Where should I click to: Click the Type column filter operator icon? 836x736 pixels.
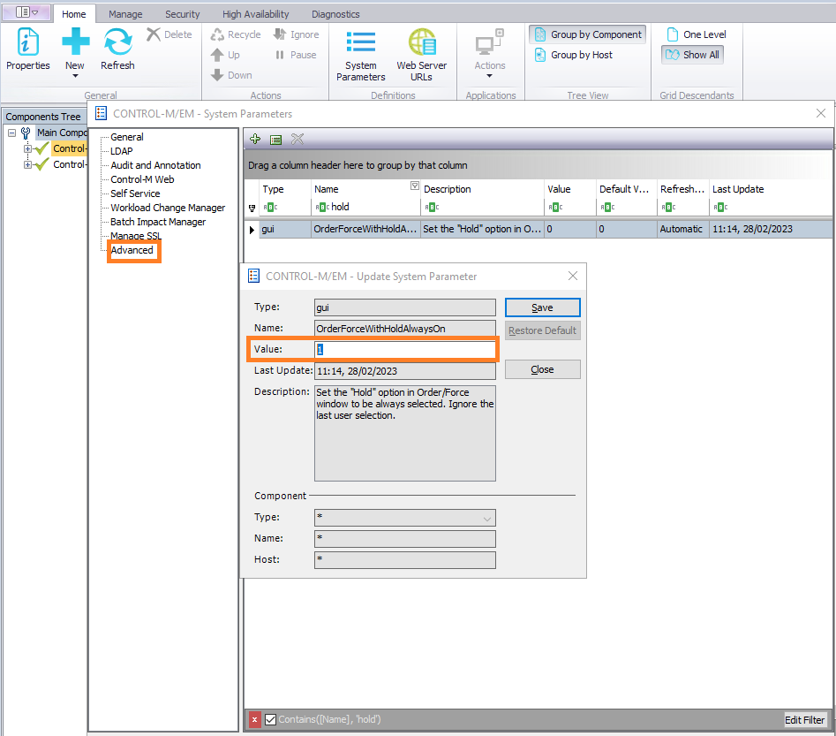coord(270,207)
